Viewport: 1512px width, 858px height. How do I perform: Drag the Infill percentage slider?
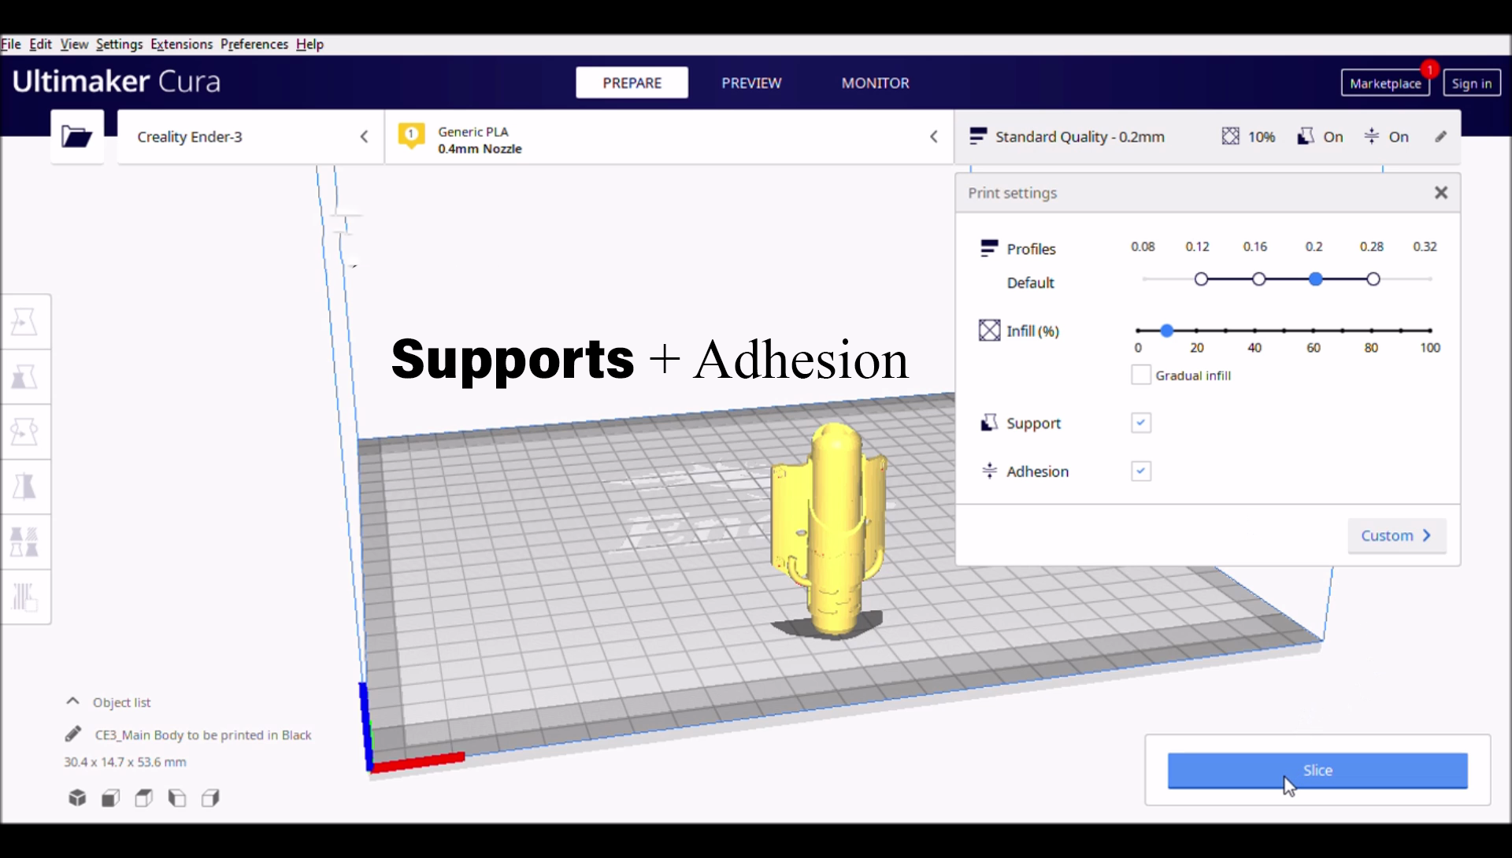[1165, 330]
